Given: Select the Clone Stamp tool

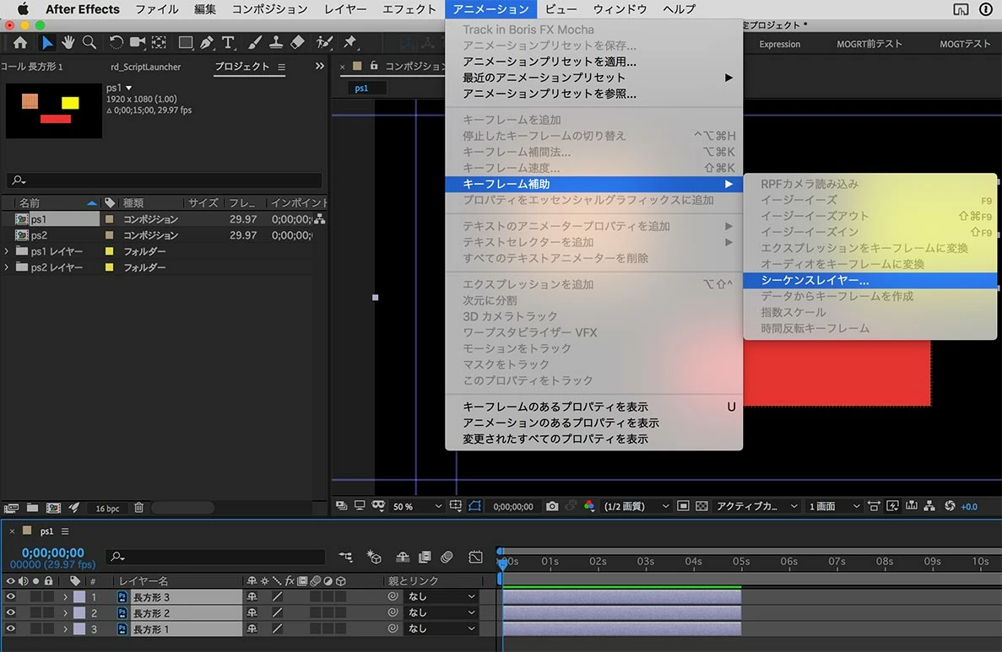Looking at the screenshot, I should point(276,42).
